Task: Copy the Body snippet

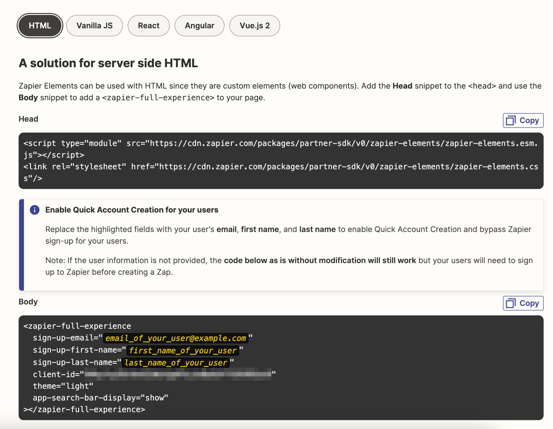Action: click(x=523, y=303)
